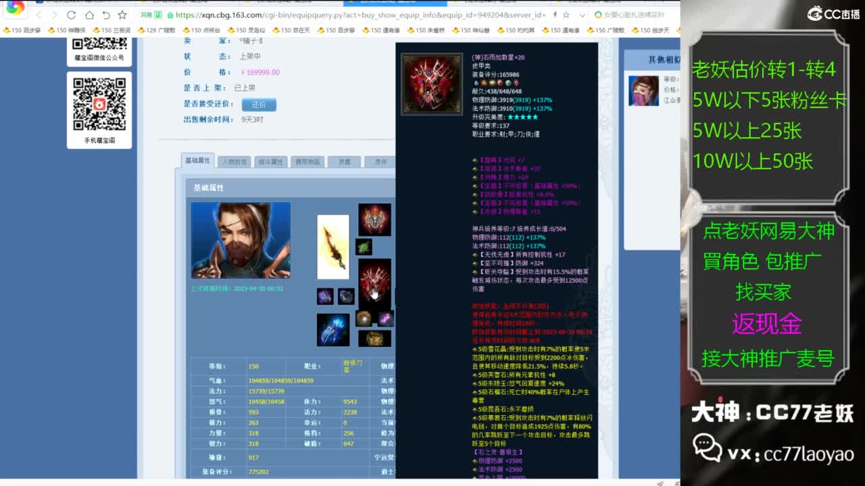This screenshot has width=865, height=486.
Task: Click the 法力 value '15739/15739'
Action: pyautogui.click(x=266, y=391)
